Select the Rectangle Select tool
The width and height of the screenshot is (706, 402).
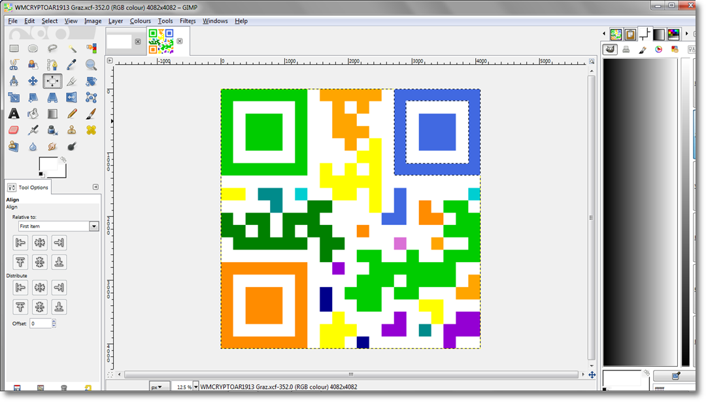coord(14,48)
